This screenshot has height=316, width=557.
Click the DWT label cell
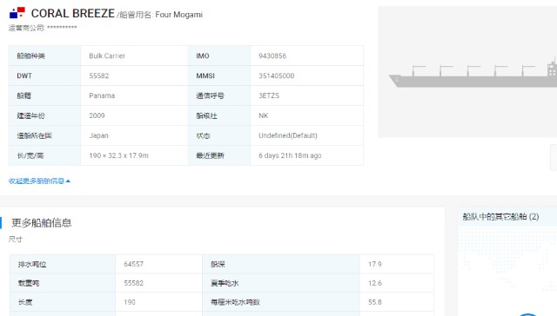click(44, 76)
